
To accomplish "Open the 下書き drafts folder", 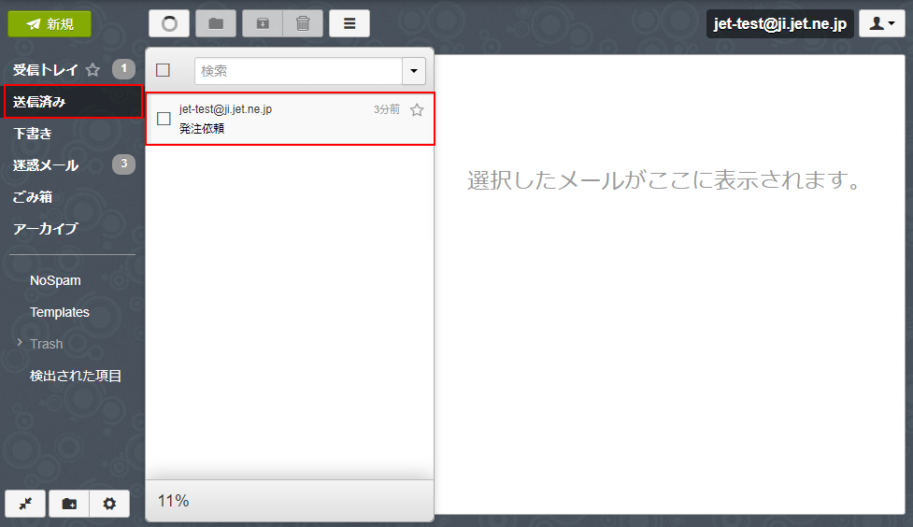I will (x=33, y=134).
